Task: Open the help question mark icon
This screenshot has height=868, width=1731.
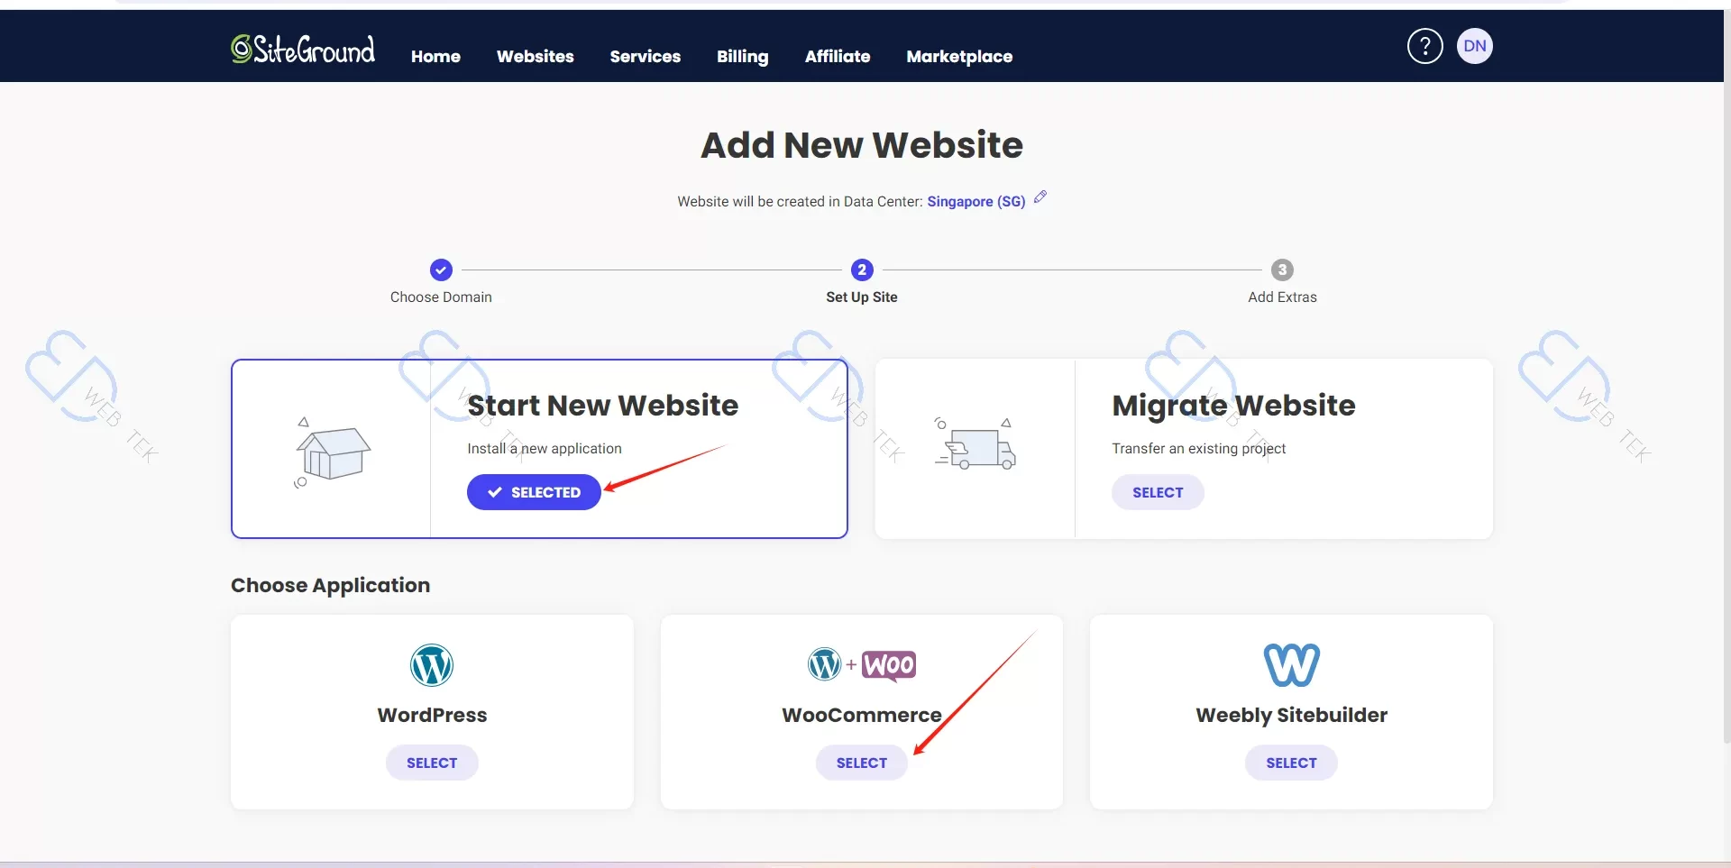Action: click(1424, 46)
